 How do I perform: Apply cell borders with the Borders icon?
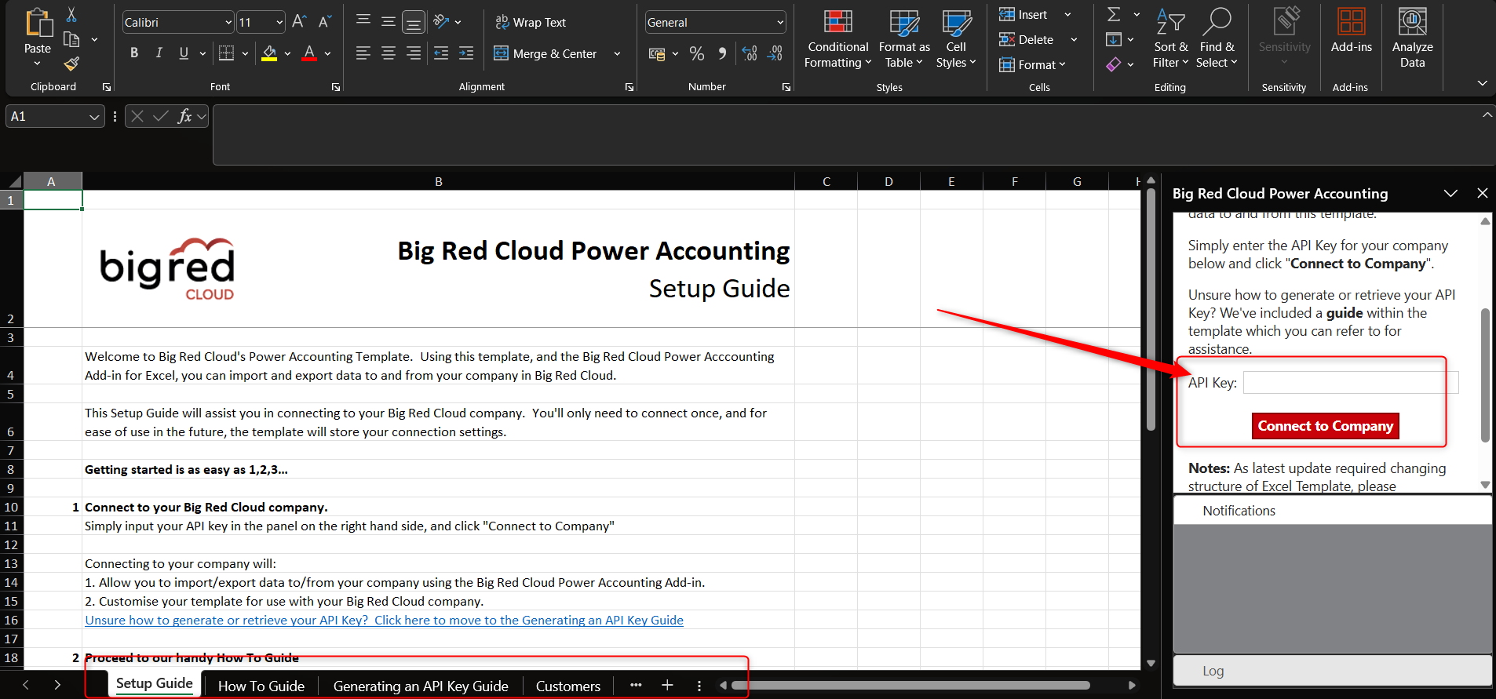click(x=226, y=53)
